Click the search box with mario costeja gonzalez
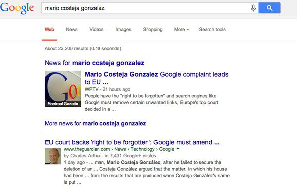 146,8
